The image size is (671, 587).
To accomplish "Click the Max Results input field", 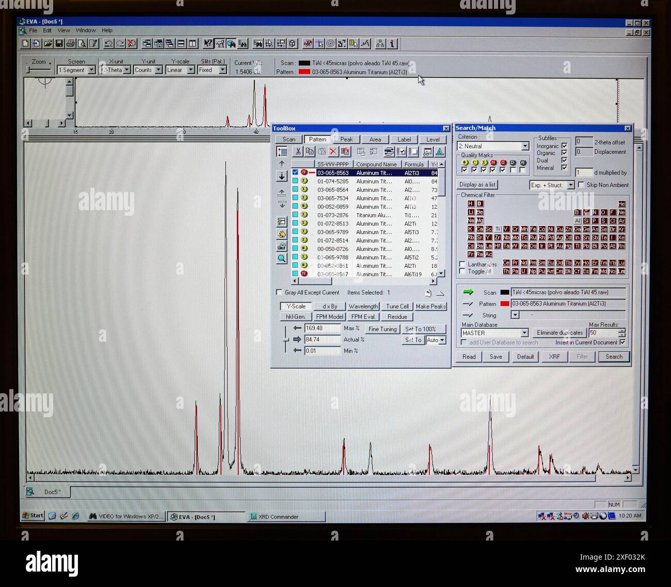I will [603, 333].
